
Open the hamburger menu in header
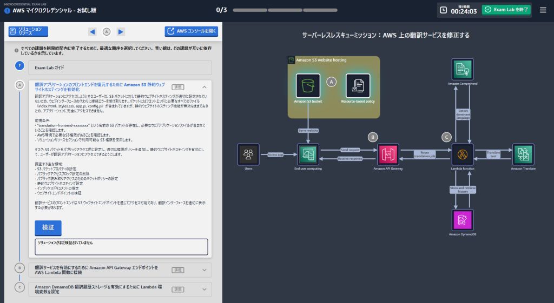tap(543, 10)
